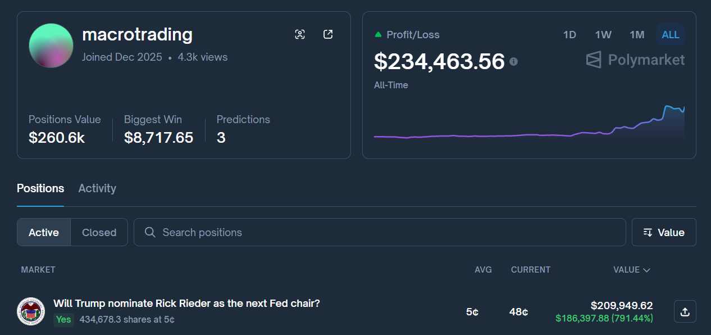Click the profile scan icon beside username
The height and width of the screenshot is (335, 711).
(x=300, y=34)
